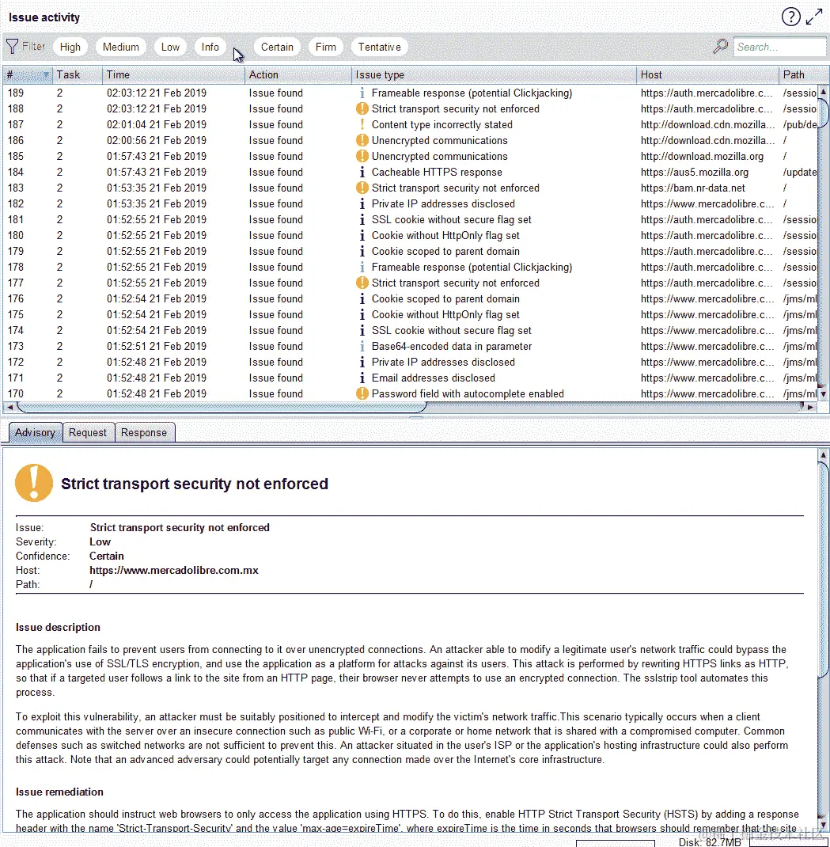Image resolution: width=830 pixels, height=847 pixels.
Task: Toggle the Certain confidence filter
Action: [x=277, y=47]
